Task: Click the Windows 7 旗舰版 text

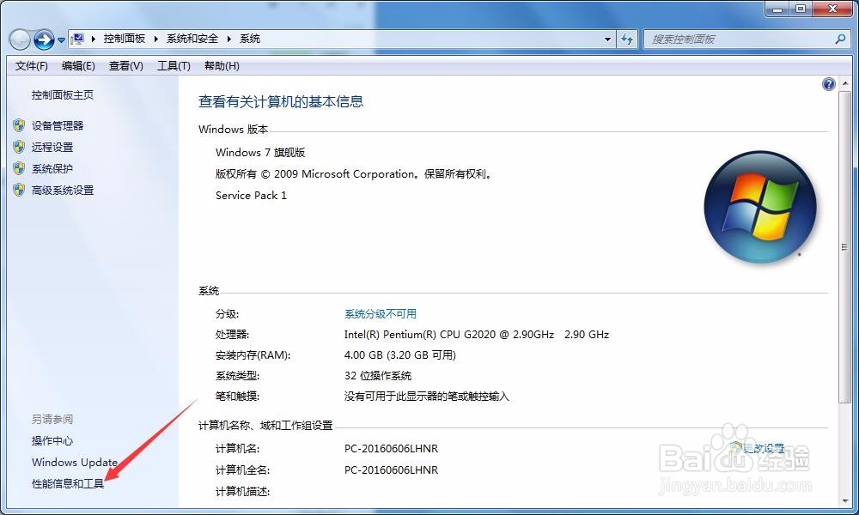Action: tap(260, 152)
